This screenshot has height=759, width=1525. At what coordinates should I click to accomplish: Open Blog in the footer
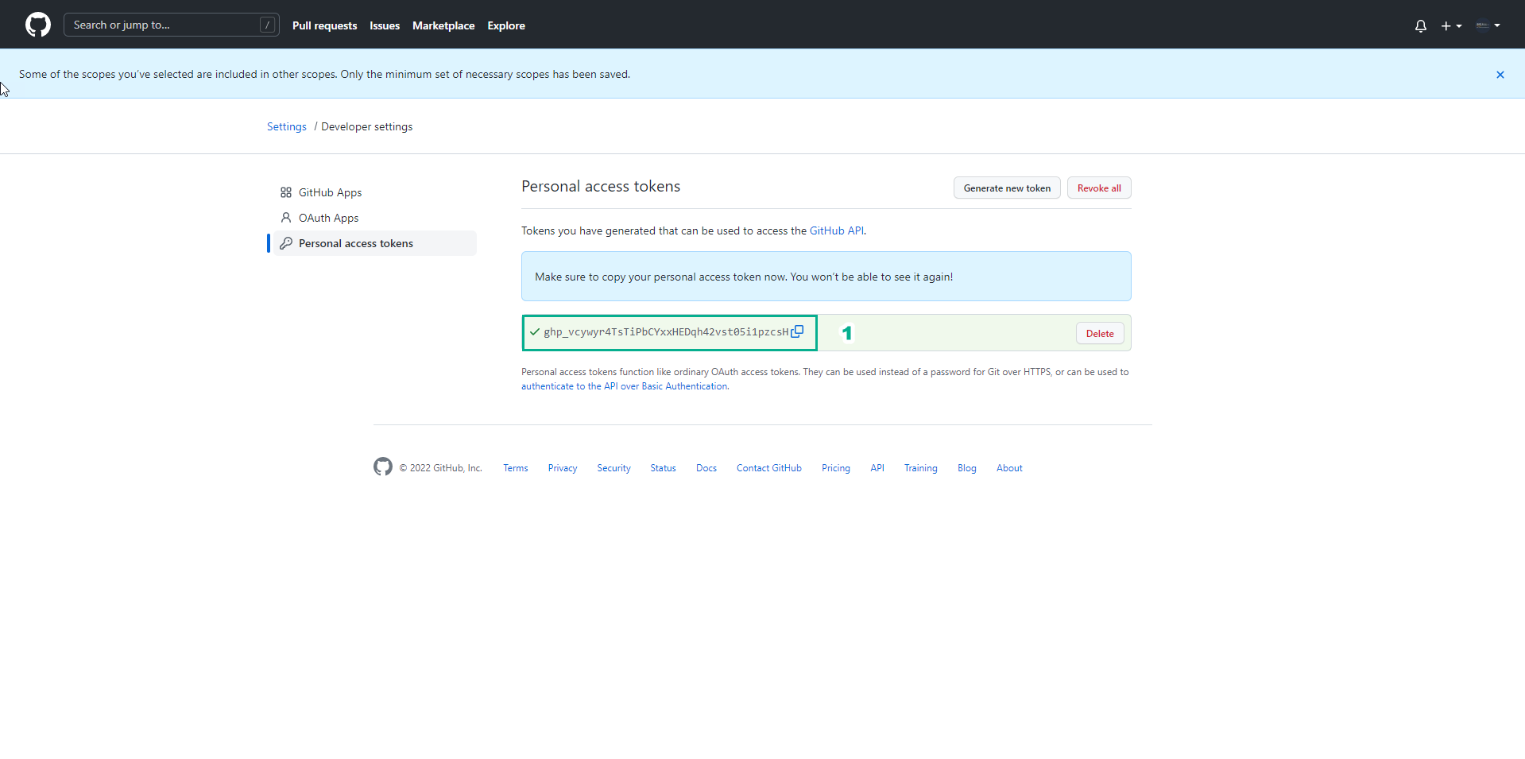[967, 468]
